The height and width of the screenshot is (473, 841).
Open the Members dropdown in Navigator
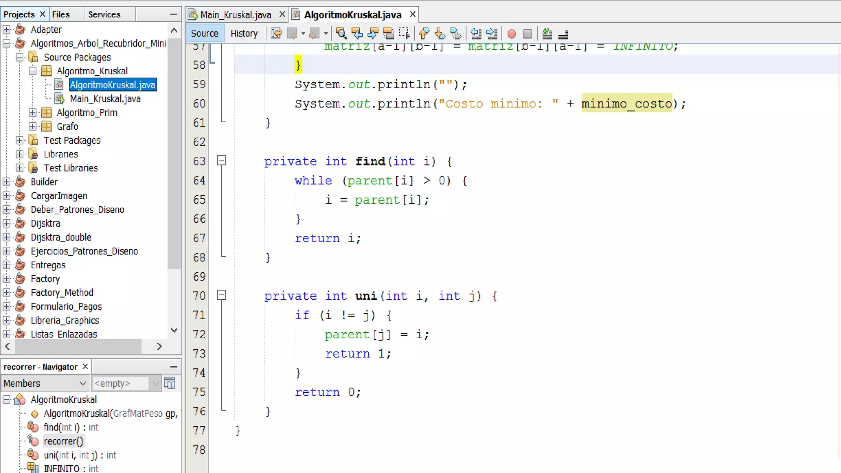[44, 383]
